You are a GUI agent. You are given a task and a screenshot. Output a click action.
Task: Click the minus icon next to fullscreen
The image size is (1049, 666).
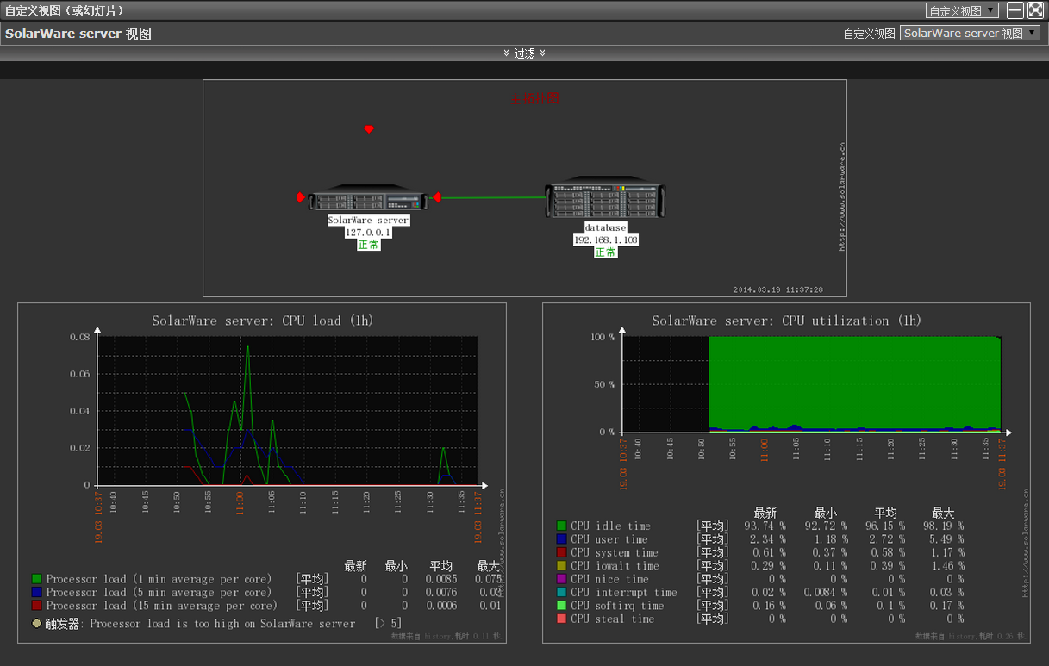[x=1015, y=10]
